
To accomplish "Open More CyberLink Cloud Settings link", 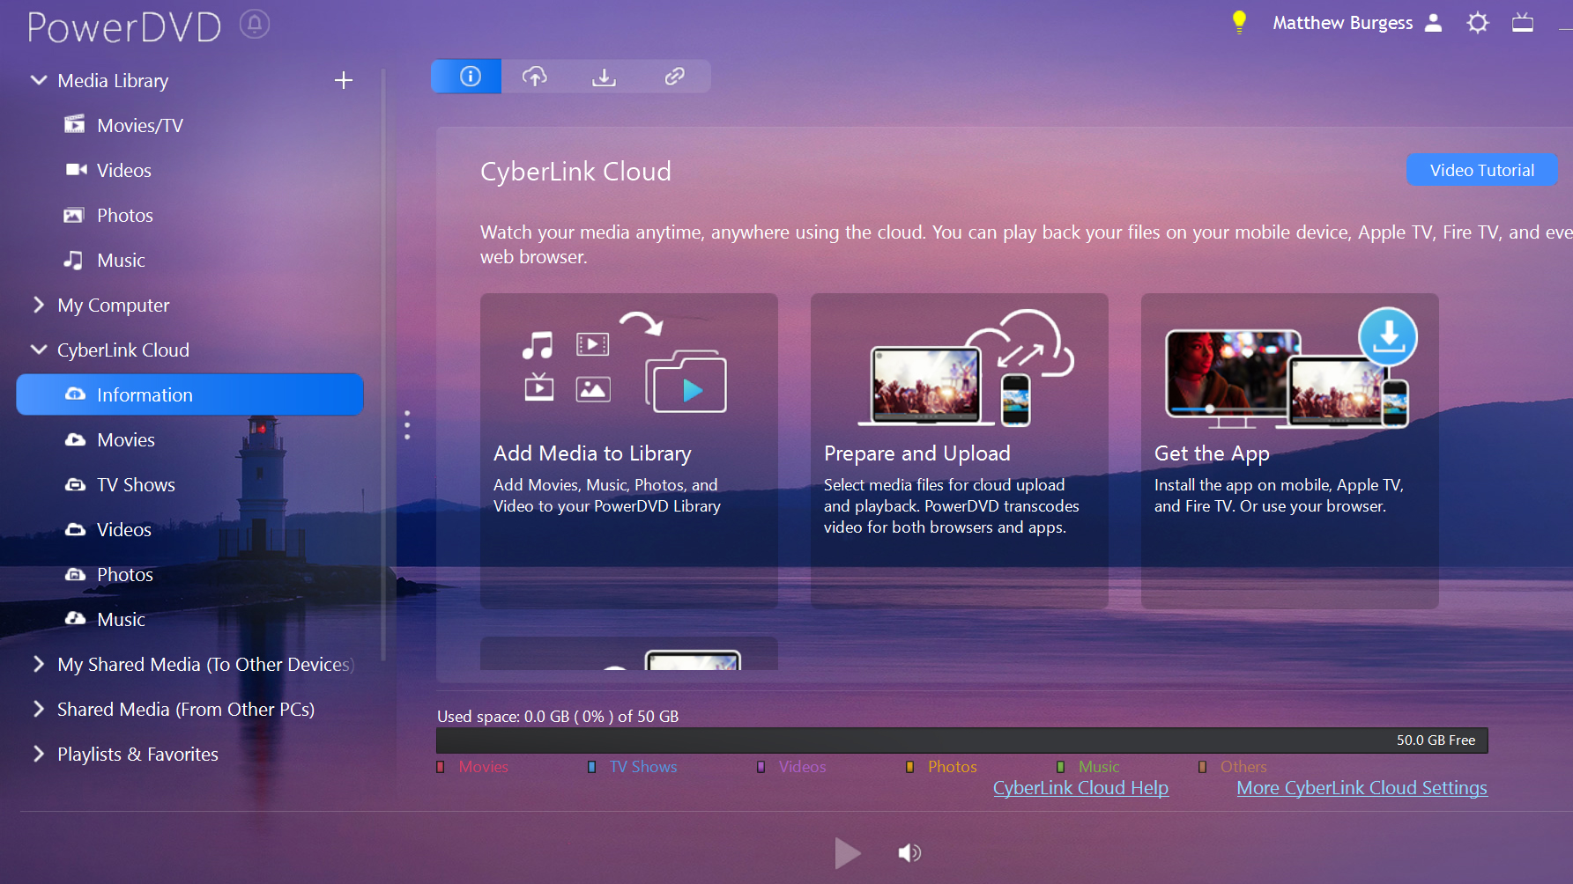I will pyautogui.click(x=1362, y=788).
